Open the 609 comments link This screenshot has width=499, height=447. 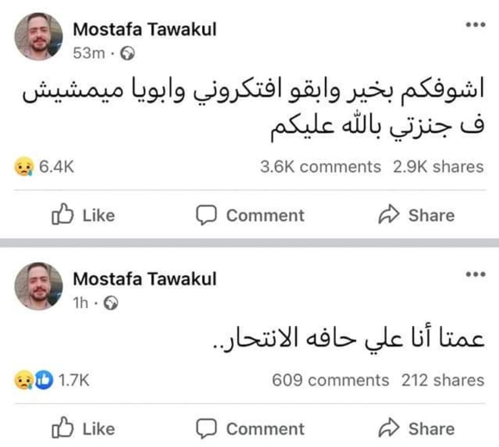click(x=330, y=380)
